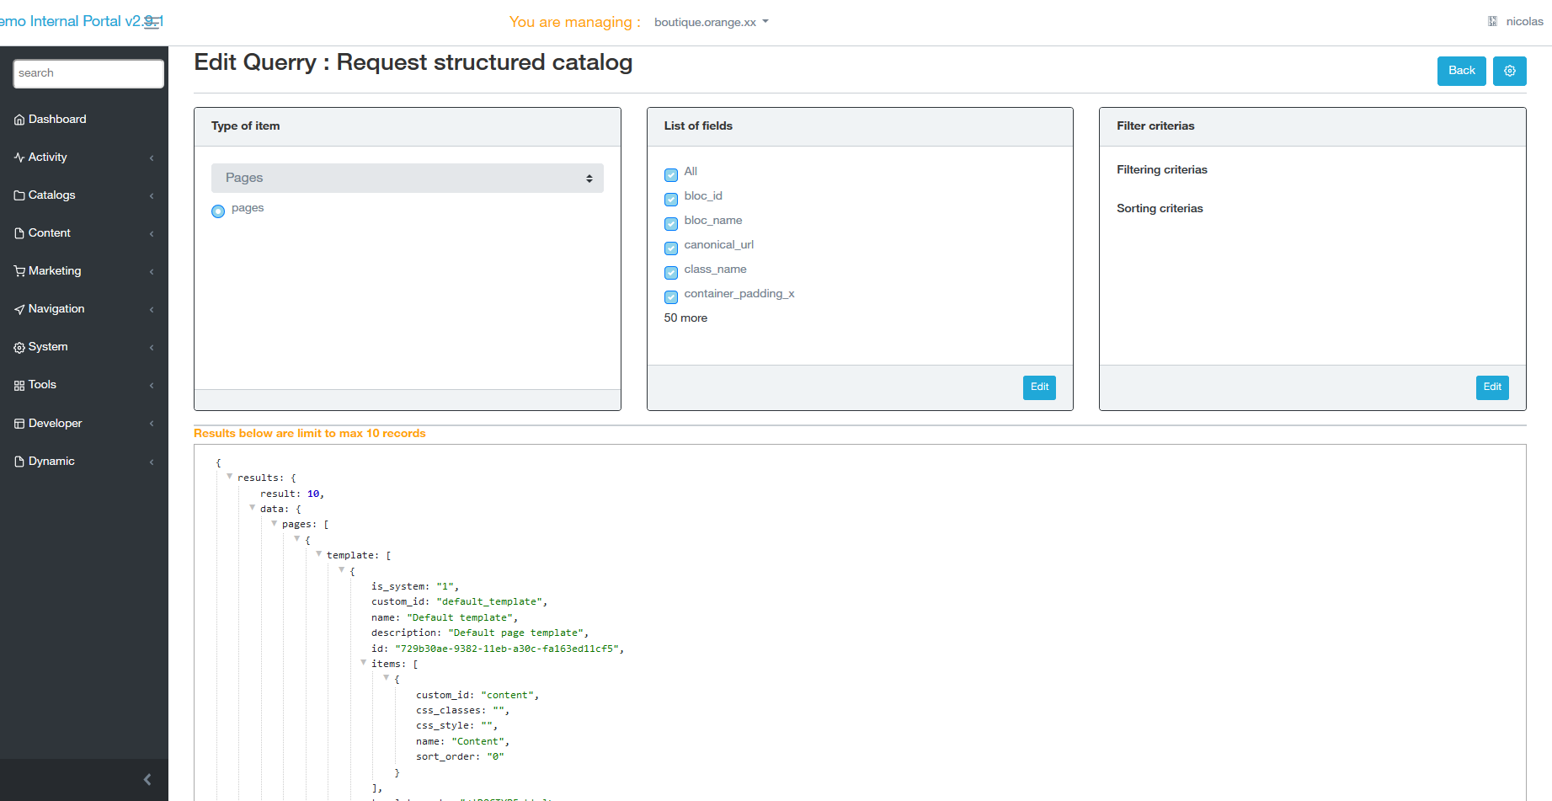Open the Activity menu item

[84, 158]
